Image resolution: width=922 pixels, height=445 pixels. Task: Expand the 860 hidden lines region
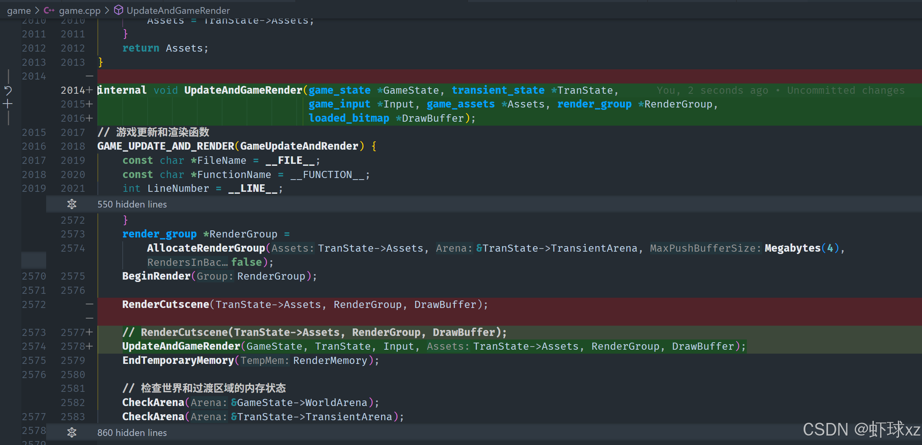[x=132, y=432]
